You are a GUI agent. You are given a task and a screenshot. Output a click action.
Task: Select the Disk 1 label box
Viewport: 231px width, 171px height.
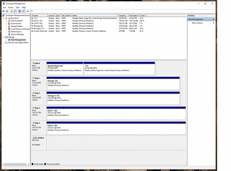click(x=38, y=83)
